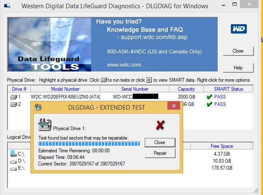
Task: Click PASS status for drive 1
Action: click(x=220, y=97)
